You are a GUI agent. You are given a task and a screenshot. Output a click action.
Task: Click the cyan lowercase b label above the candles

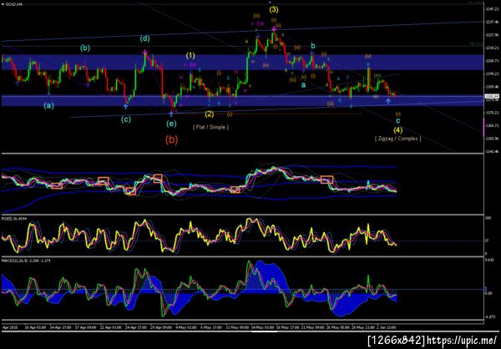point(313,45)
